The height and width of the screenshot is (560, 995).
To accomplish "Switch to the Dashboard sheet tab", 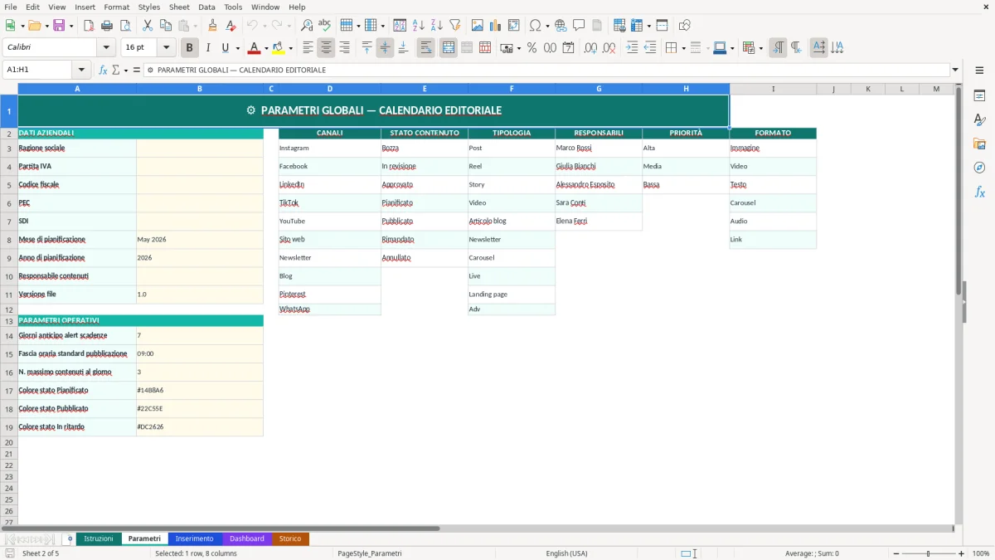I will click(x=246, y=538).
